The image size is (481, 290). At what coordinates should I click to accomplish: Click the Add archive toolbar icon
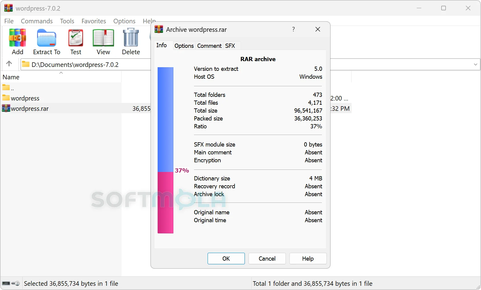click(18, 38)
